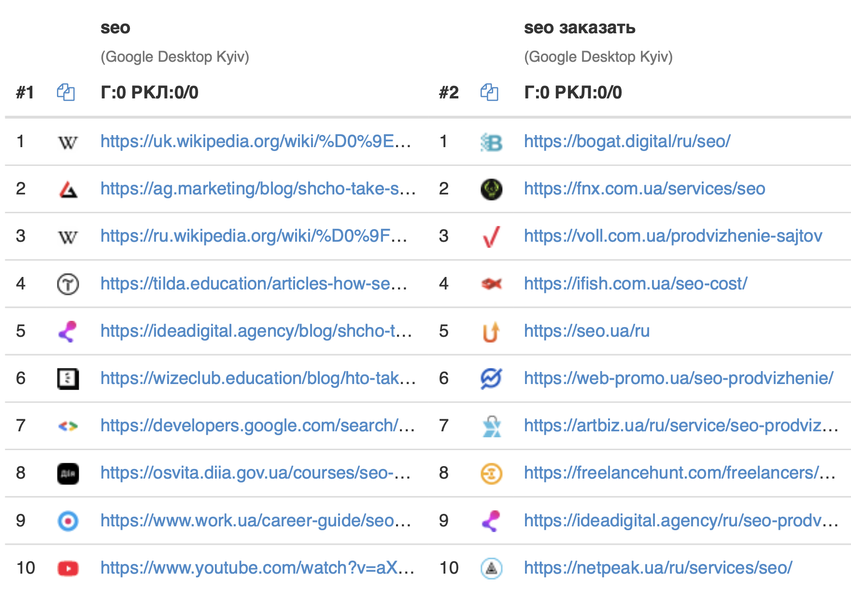Open the developers.google.com search link

[x=257, y=426]
